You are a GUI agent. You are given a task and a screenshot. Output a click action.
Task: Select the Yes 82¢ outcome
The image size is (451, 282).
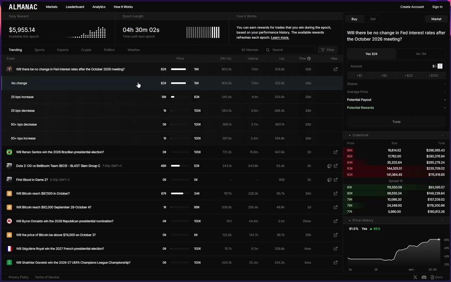click(x=371, y=54)
